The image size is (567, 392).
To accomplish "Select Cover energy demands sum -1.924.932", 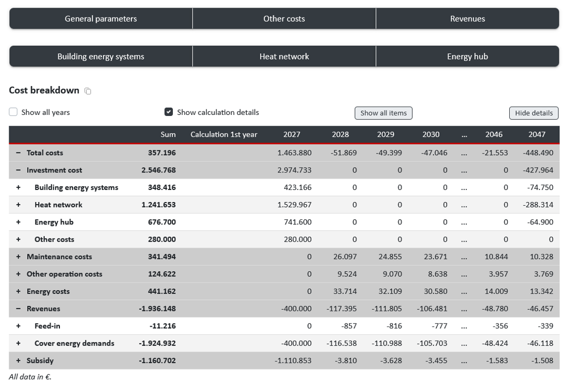I will [x=158, y=343].
